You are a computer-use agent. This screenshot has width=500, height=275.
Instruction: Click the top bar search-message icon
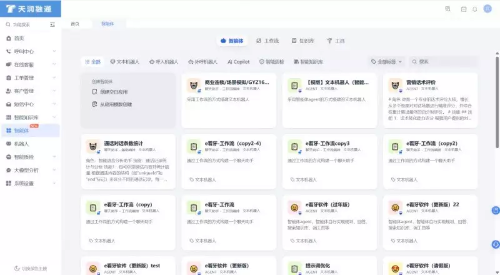[x=447, y=9]
